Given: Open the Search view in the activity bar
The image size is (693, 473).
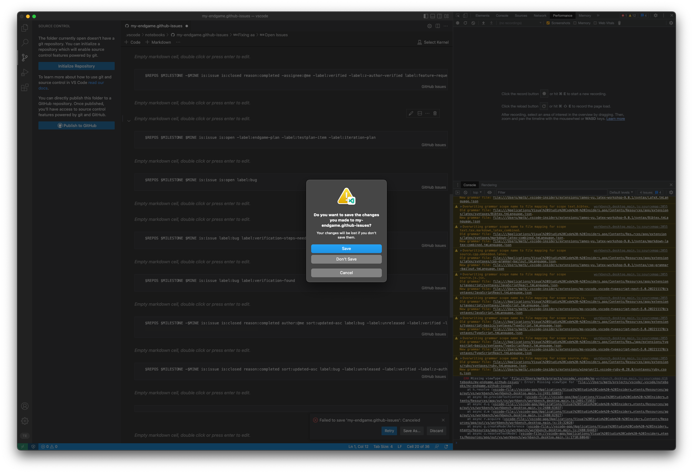Looking at the screenshot, I should pyautogui.click(x=24, y=42).
